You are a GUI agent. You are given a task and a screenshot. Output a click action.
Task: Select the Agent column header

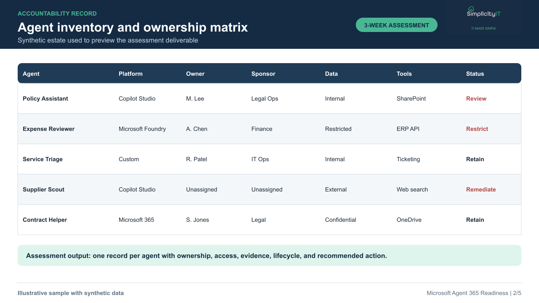pyautogui.click(x=31, y=74)
